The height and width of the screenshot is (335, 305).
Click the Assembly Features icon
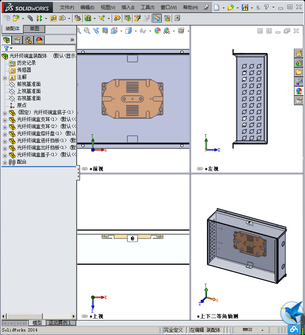[88, 18]
